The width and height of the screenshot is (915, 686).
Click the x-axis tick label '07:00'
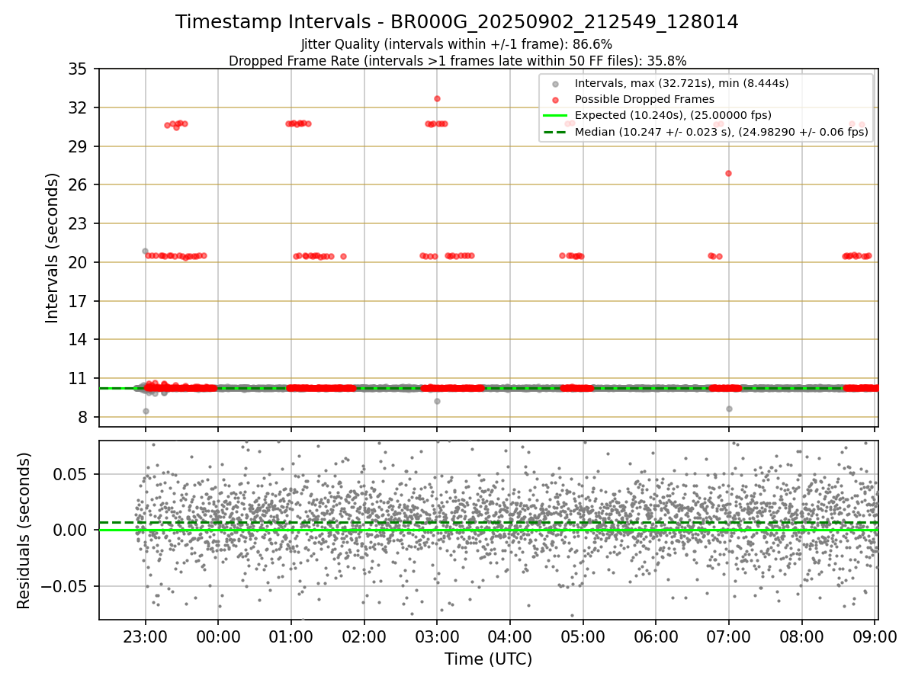coord(728,637)
